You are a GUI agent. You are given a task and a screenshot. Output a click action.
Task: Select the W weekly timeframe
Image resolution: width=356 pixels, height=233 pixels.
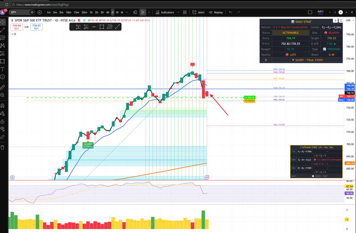coord(117,12)
